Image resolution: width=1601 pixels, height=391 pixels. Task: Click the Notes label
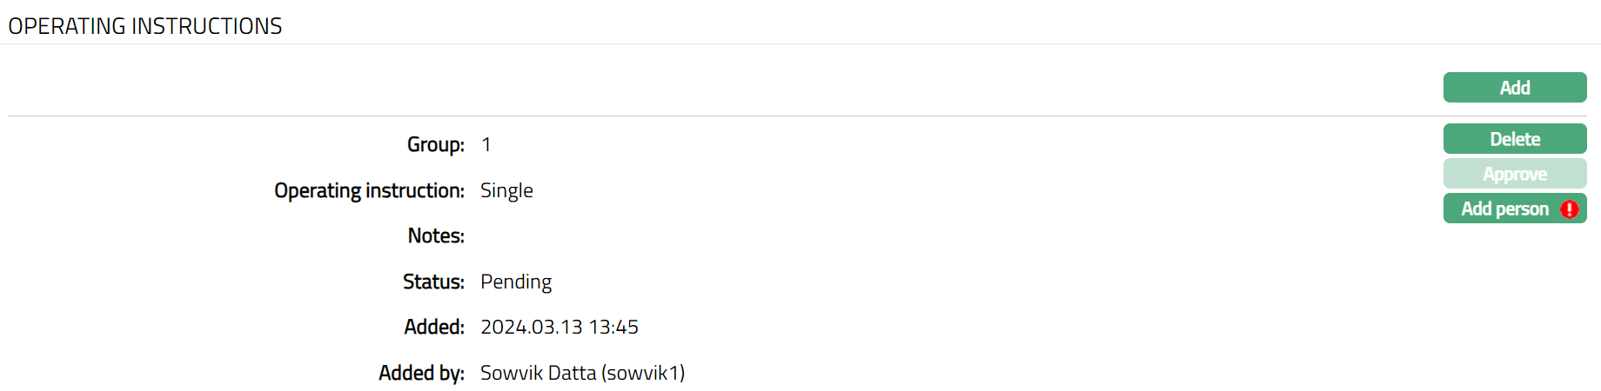(x=436, y=235)
